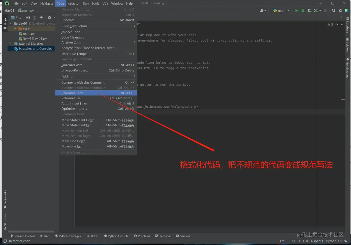Open editor tabs three-dot menu
Screen dimensions: 351x245
coord(342,18)
